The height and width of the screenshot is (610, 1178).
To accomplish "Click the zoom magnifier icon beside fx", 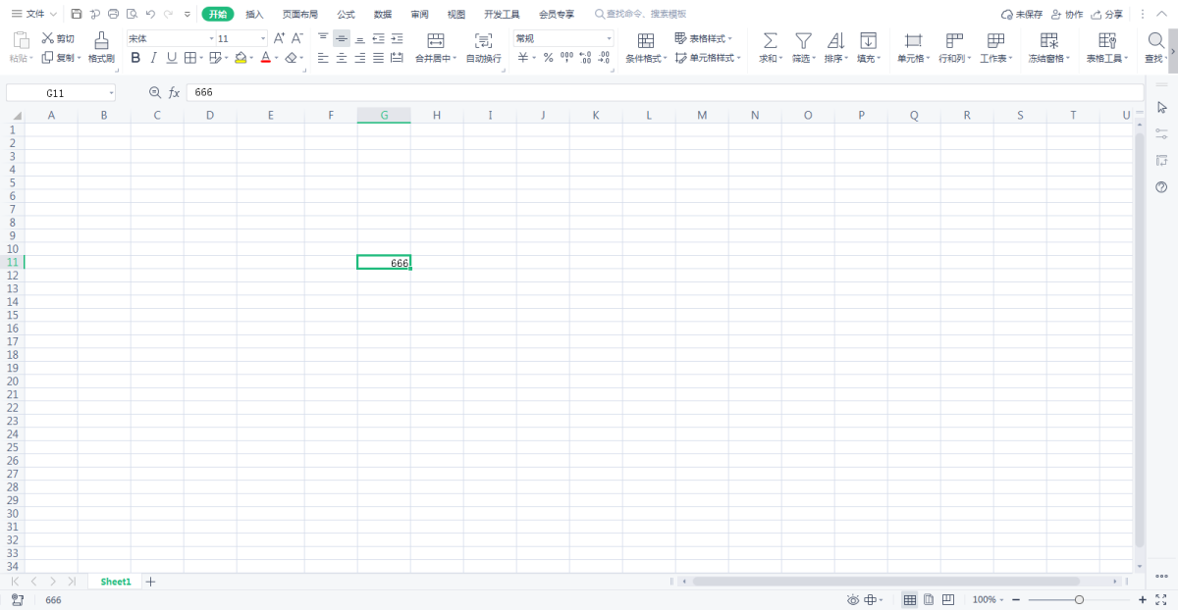I will point(154,92).
